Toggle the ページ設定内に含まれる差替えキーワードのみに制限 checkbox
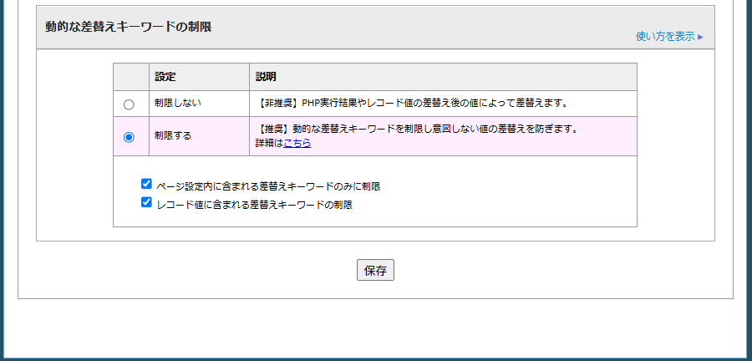 click(x=147, y=184)
